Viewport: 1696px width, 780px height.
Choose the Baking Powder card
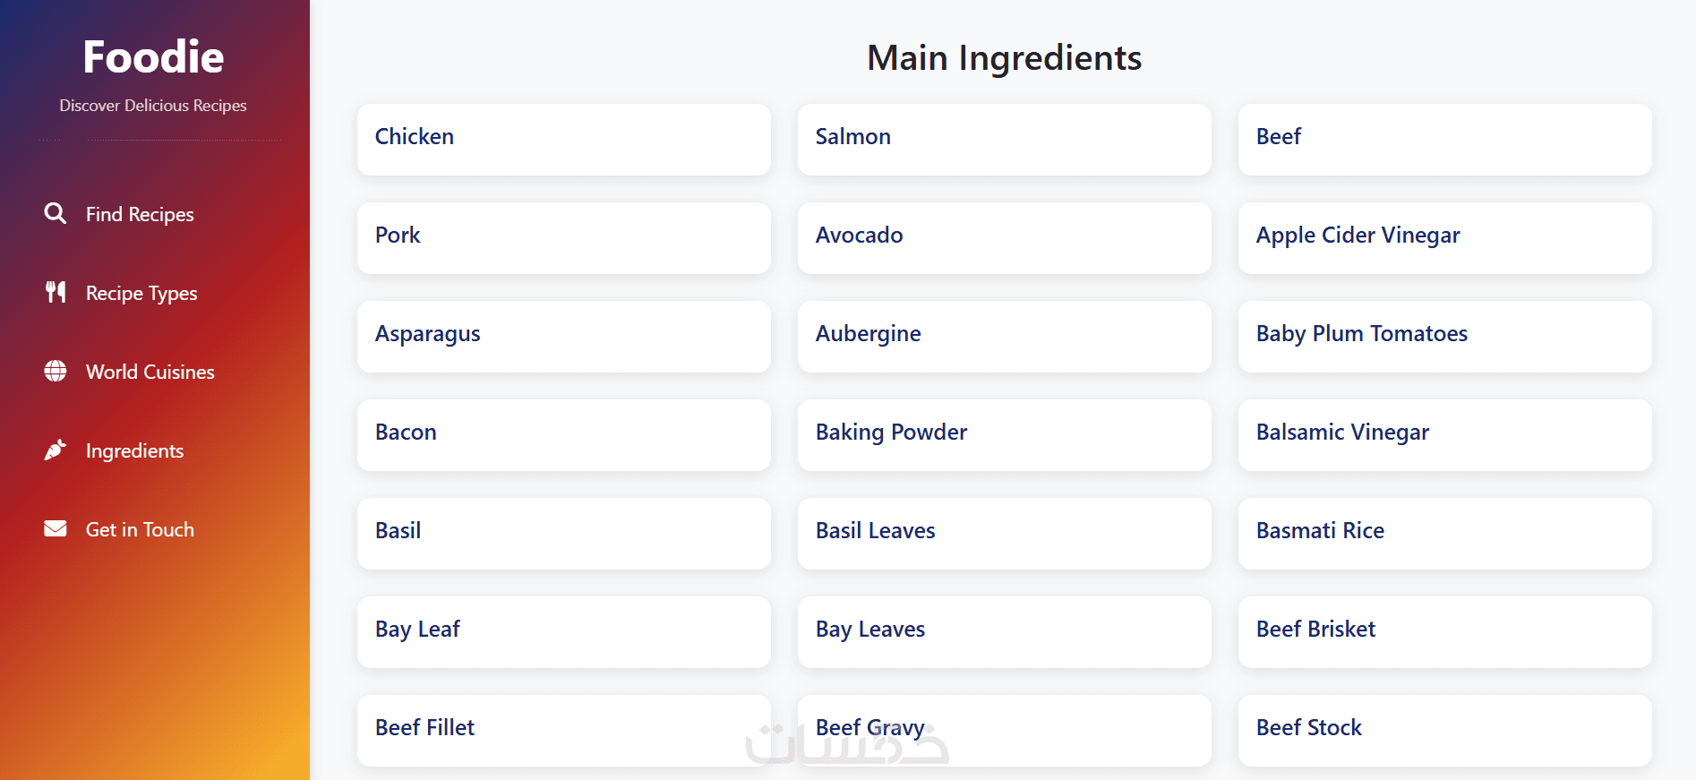pyautogui.click(x=1004, y=434)
